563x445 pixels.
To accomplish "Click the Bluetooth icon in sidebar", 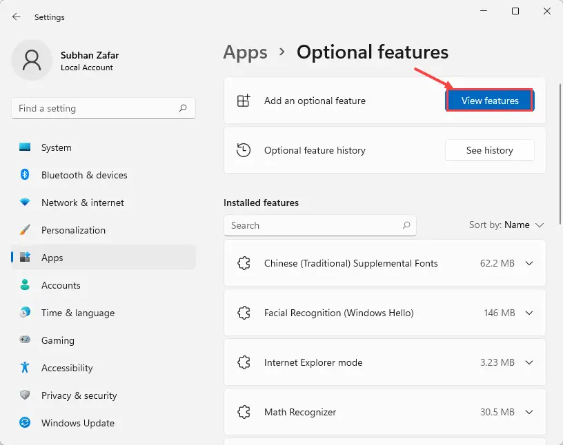I will 25,175.
